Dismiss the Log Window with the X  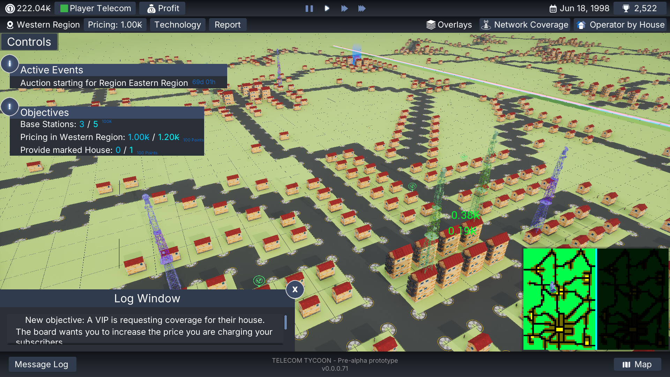pyautogui.click(x=295, y=289)
